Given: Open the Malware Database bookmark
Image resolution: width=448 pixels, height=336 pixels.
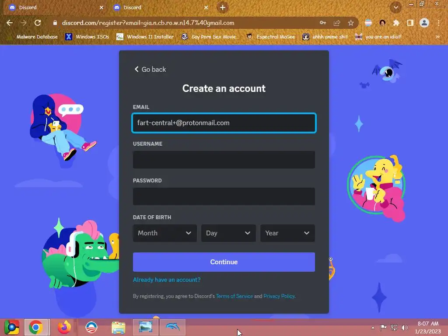Looking at the screenshot, I should 34,37.
